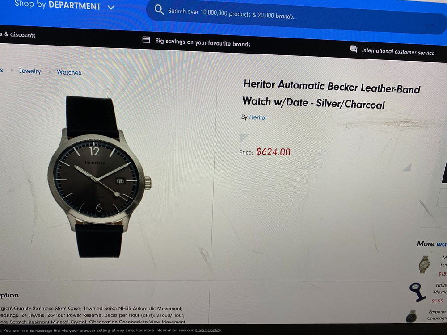
Task: Focus the product search field
Action: [x=296, y=17]
